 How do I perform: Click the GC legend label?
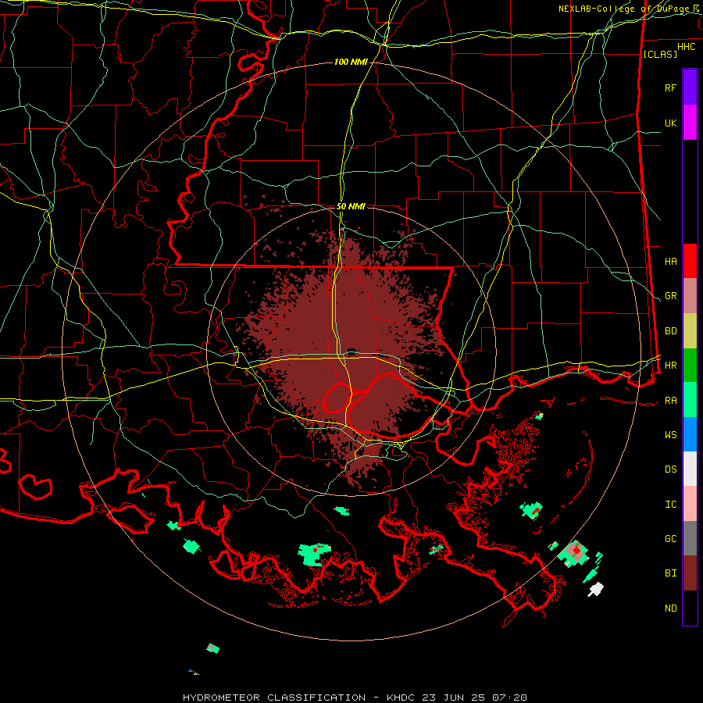pyautogui.click(x=670, y=539)
